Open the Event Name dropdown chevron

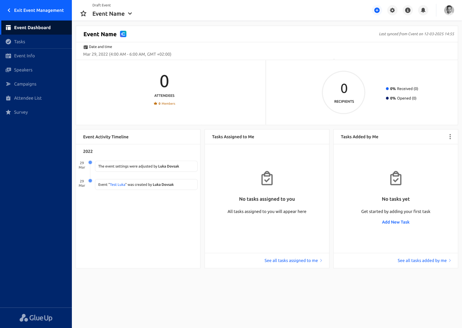tap(130, 13)
